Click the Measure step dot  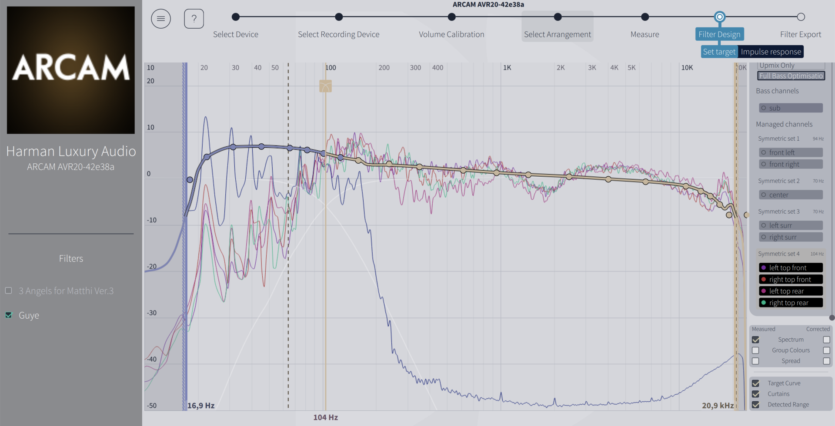coord(645,17)
